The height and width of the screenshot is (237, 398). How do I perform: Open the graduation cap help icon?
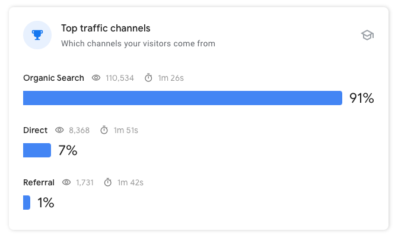click(367, 35)
